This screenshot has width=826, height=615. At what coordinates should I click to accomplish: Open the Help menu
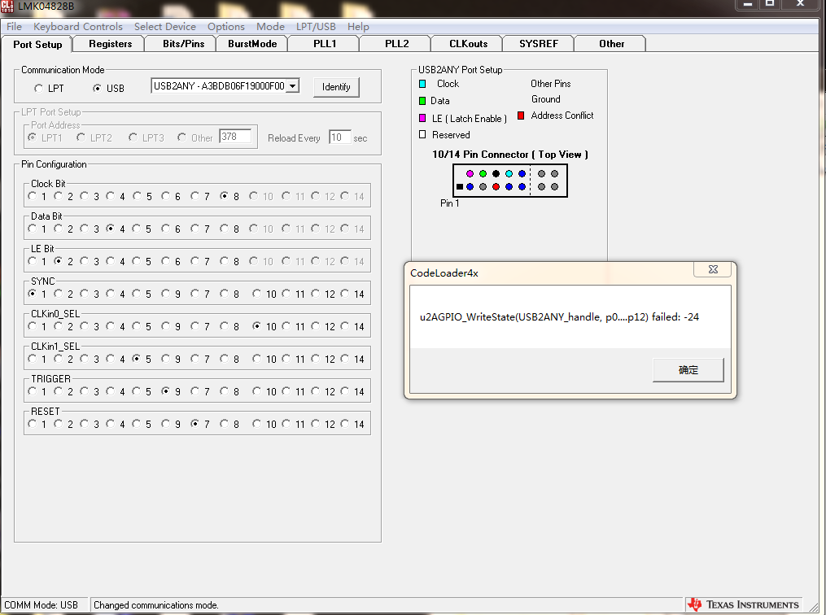pos(358,26)
